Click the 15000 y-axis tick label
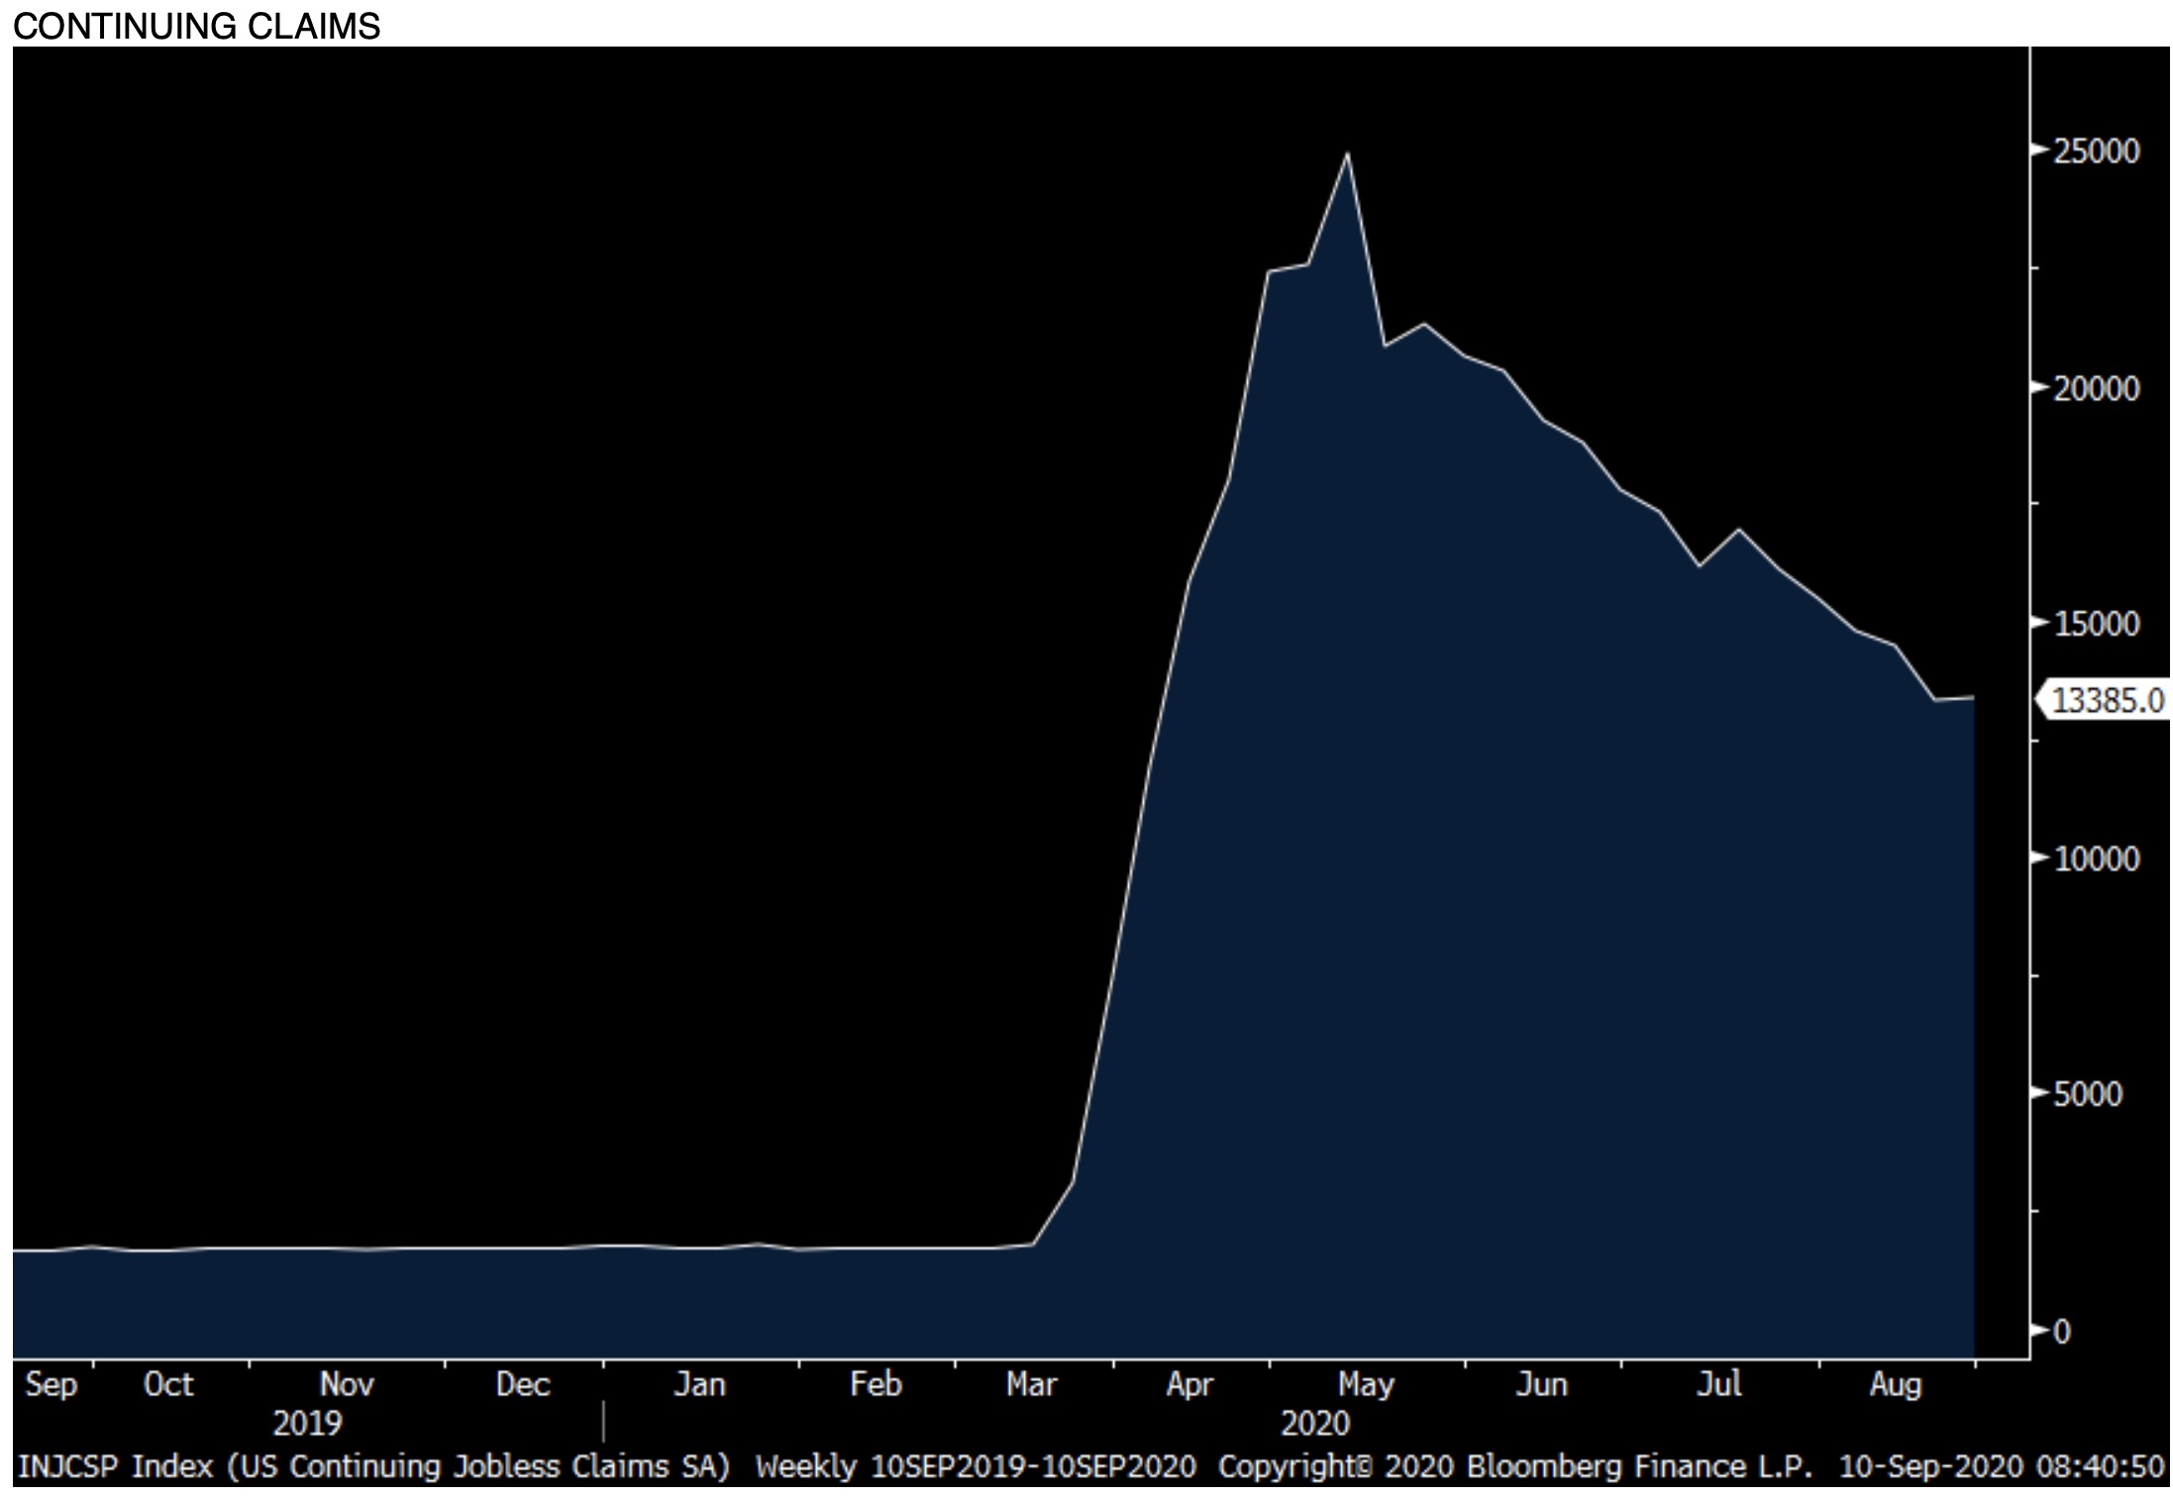Viewport: 2173px width, 1497px height. pyautogui.click(x=2096, y=624)
